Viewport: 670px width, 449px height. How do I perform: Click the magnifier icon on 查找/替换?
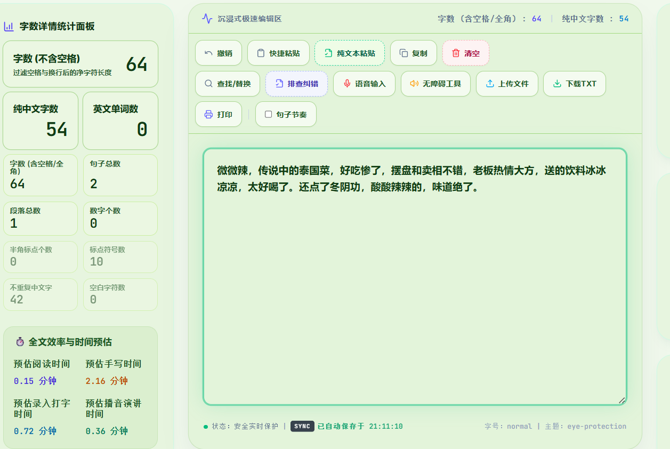point(208,84)
